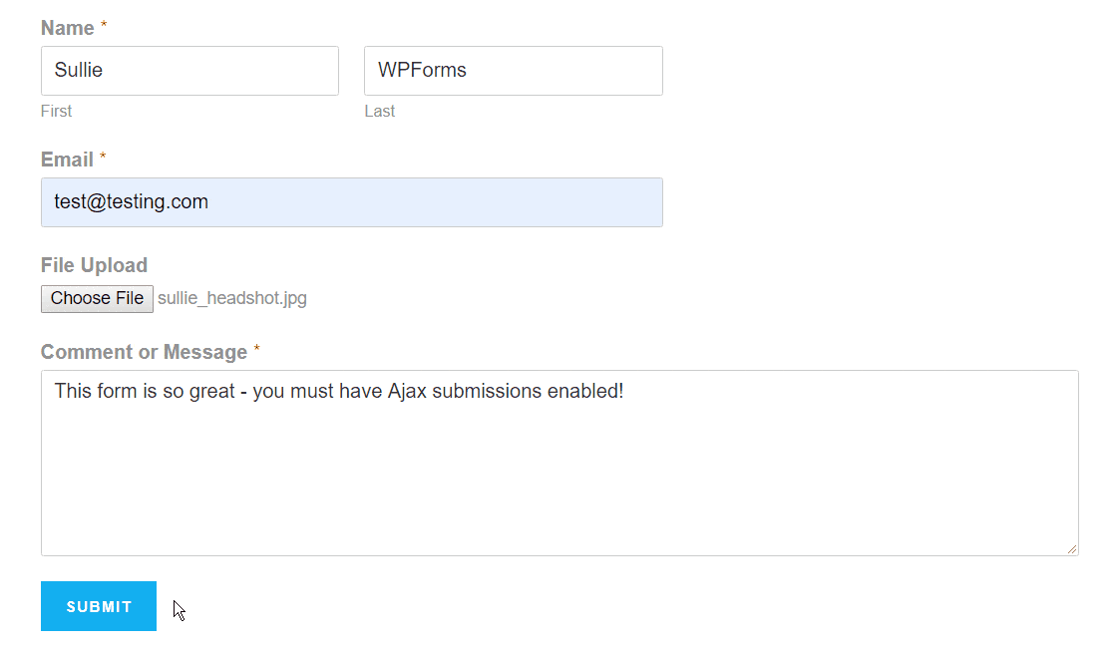Click the Name field label
The width and height of the screenshot is (1113, 650).
tap(68, 28)
